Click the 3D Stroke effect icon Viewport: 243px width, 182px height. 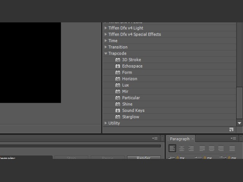point(118,60)
